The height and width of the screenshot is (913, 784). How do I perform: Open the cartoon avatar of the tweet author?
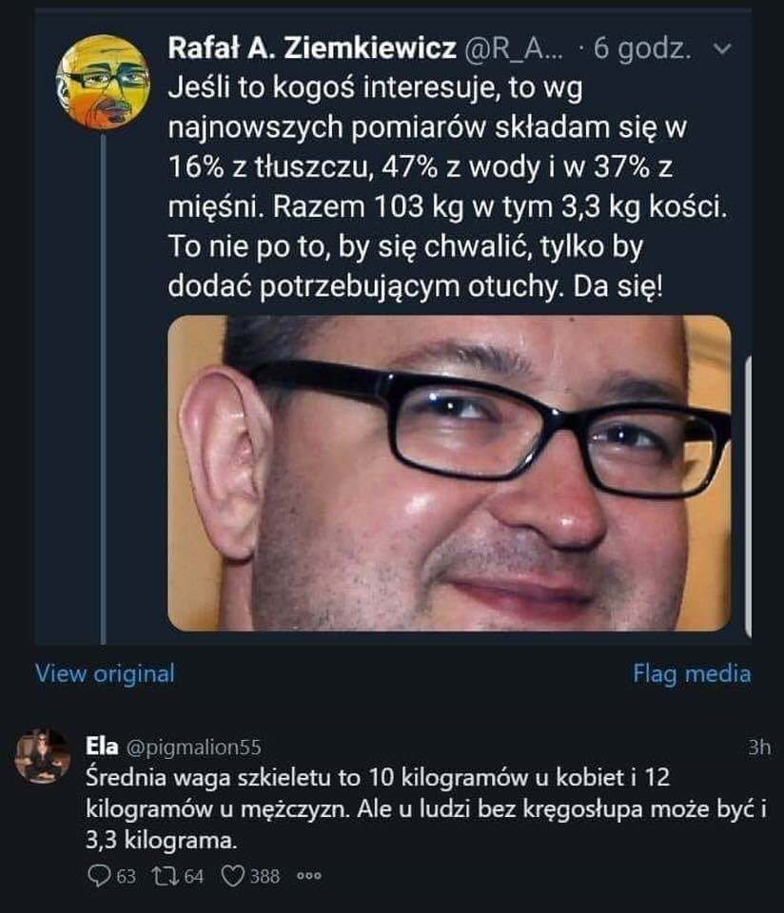coord(103,82)
